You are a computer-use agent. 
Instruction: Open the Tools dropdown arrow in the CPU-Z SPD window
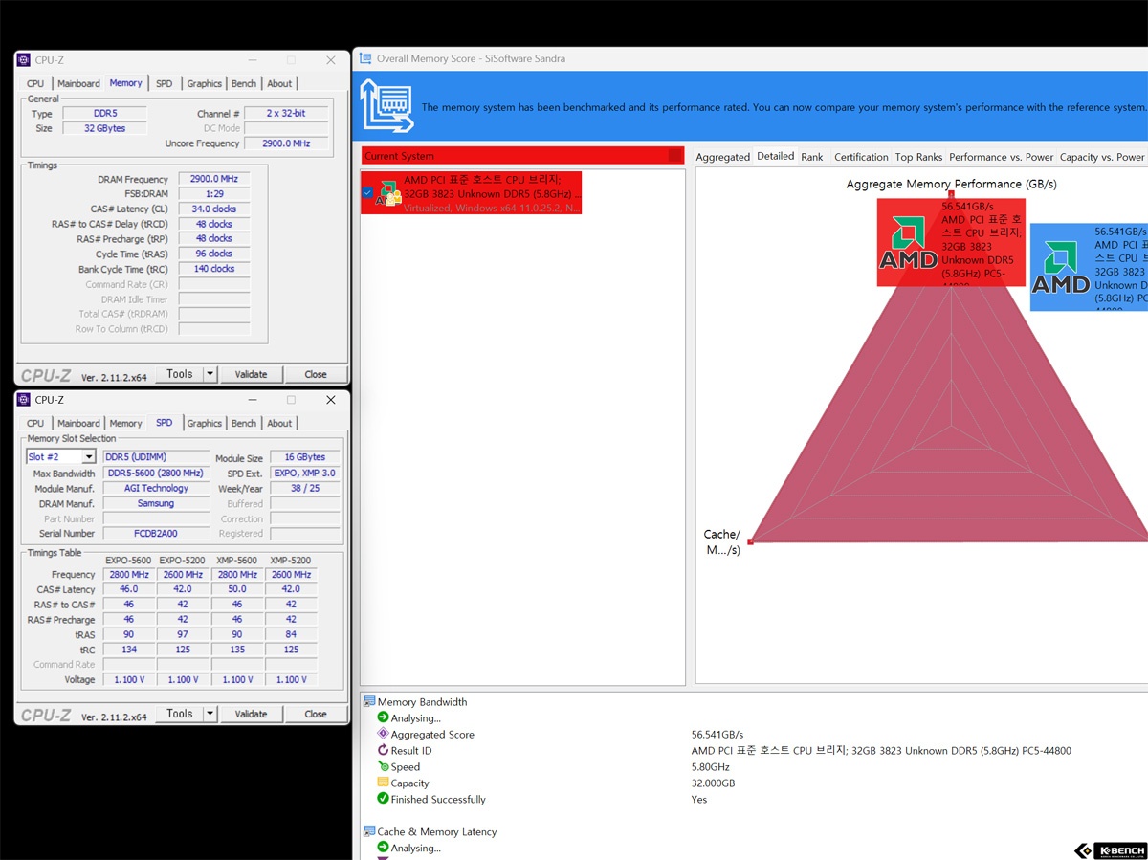(x=210, y=714)
